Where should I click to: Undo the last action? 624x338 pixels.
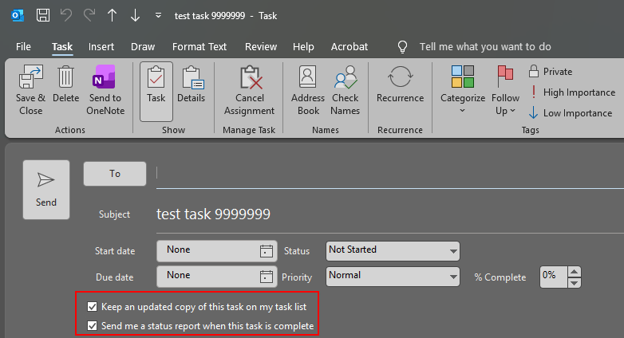(66, 15)
